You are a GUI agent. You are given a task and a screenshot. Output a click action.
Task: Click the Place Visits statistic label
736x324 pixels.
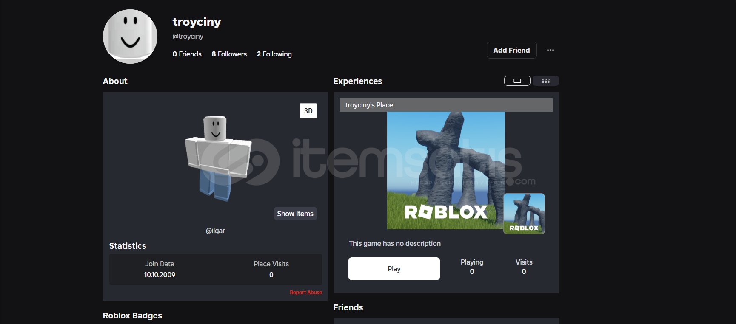(x=271, y=264)
